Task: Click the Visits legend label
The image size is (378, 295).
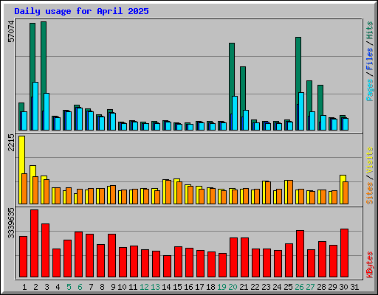Action: [370, 160]
